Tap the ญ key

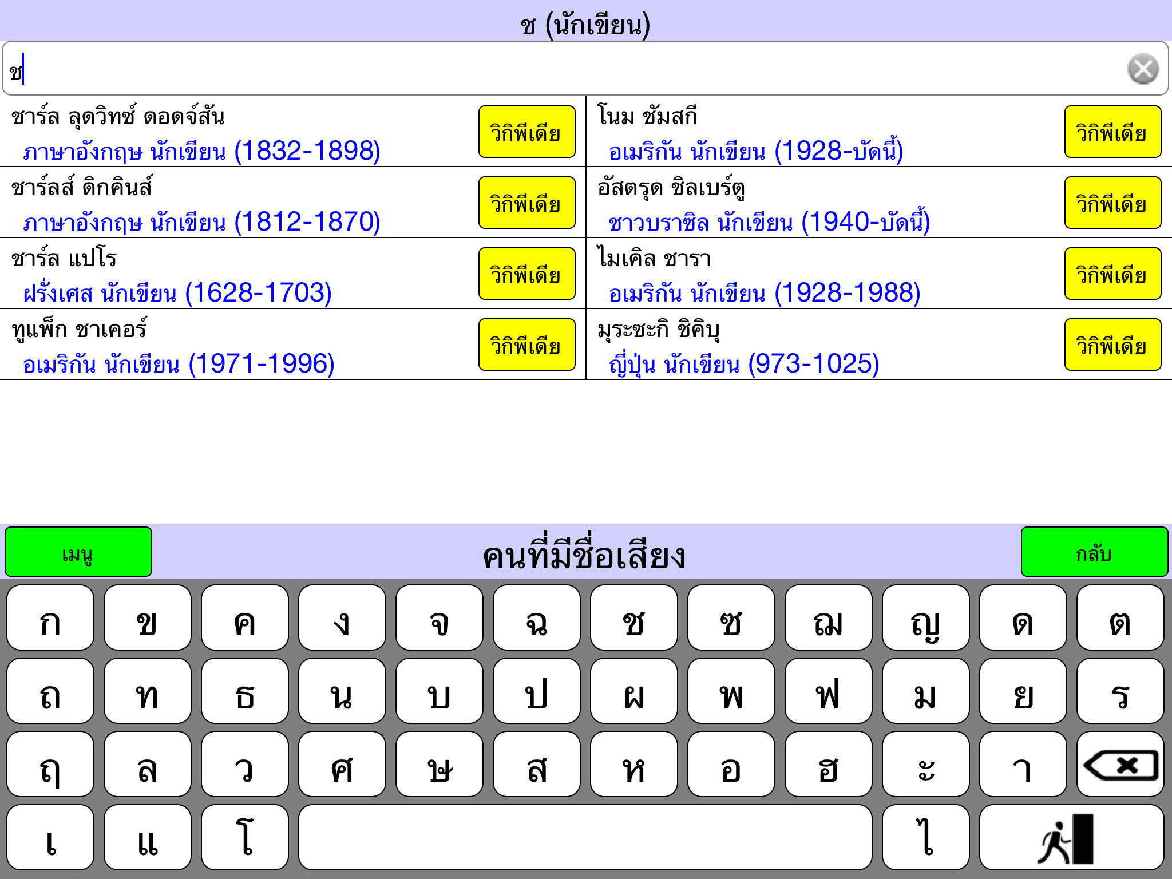tap(926, 617)
